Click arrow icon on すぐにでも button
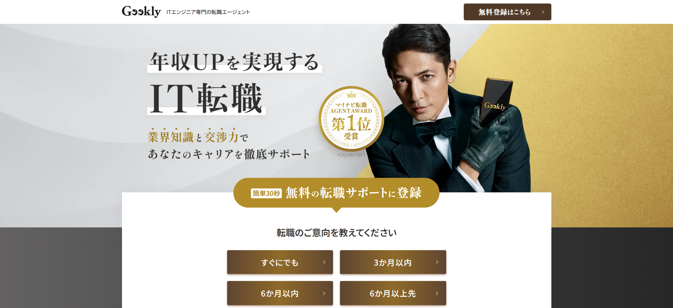This screenshot has height=308, width=673. (324, 262)
